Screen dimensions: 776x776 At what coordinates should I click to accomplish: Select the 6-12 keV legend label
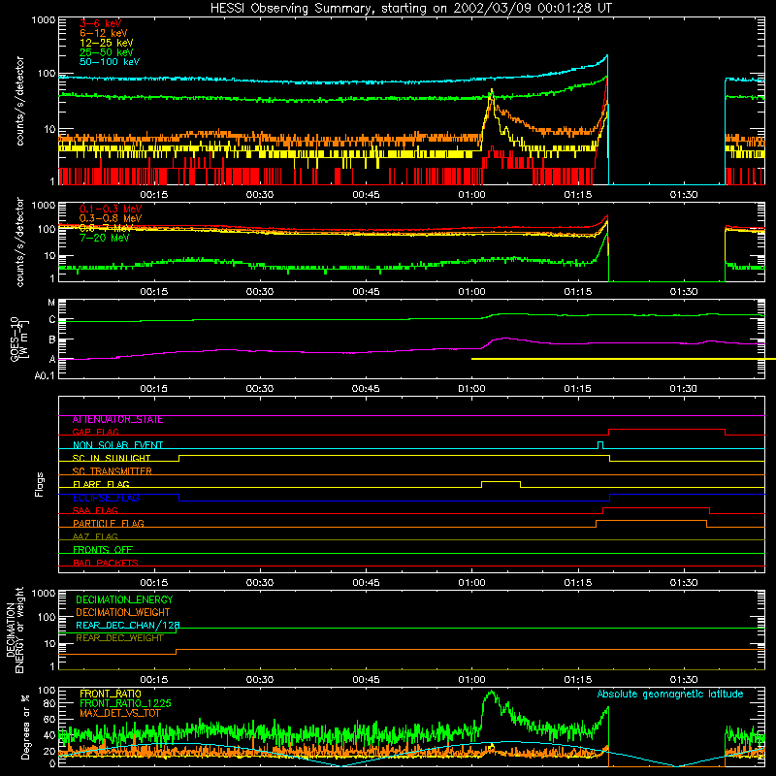(104, 33)
